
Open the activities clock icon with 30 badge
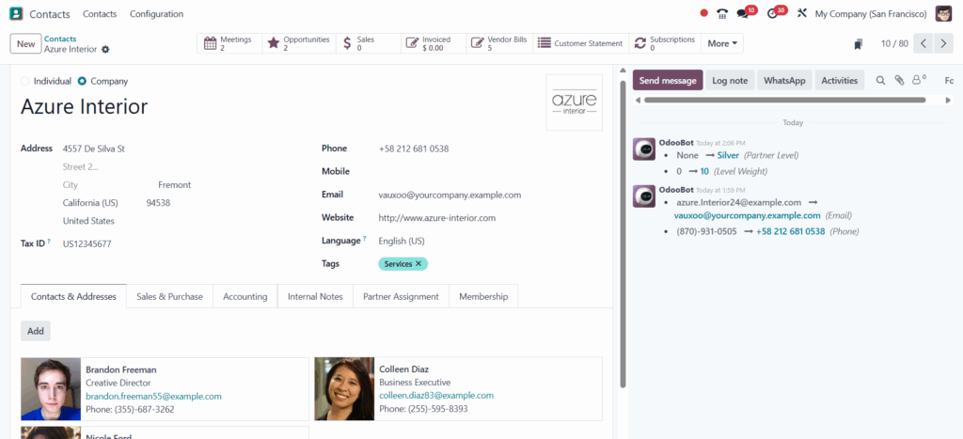click(x=773, y=13)
